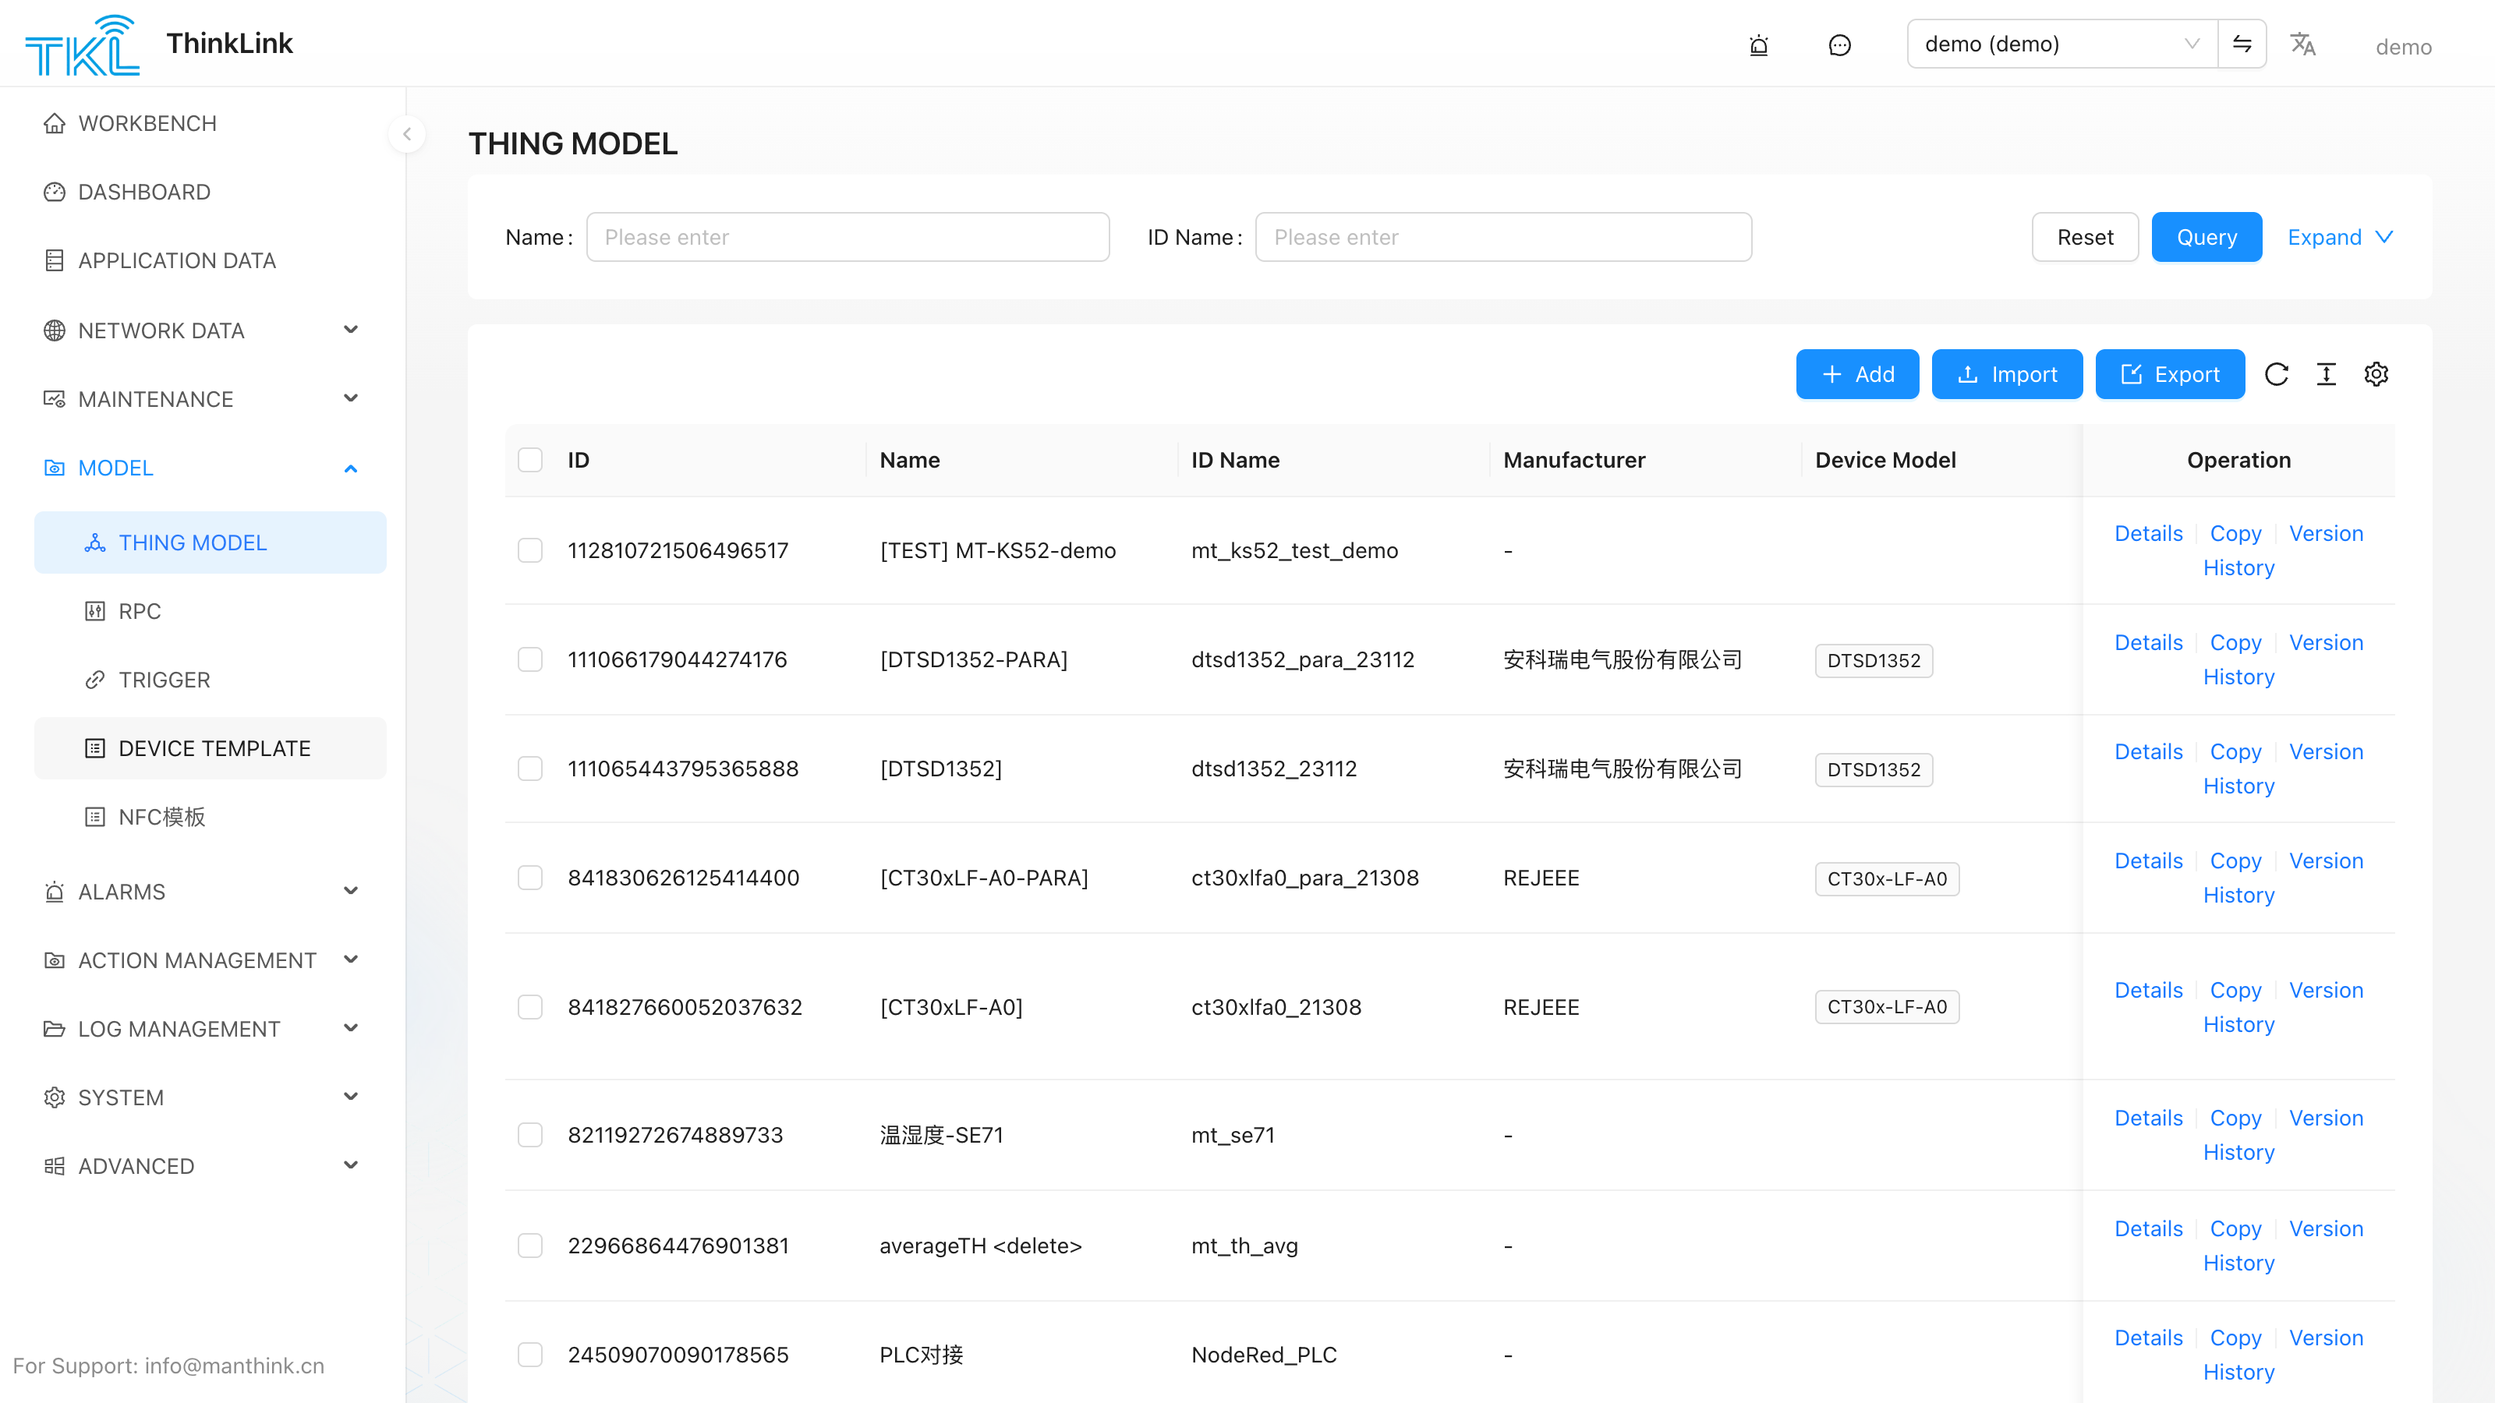Go to the RPC submenu

coord(211,611)
